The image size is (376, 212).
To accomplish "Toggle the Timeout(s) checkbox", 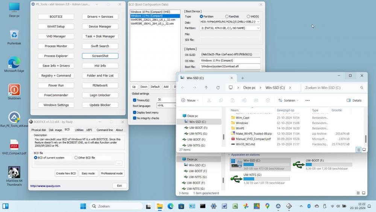I will click(x=135, y=100).
